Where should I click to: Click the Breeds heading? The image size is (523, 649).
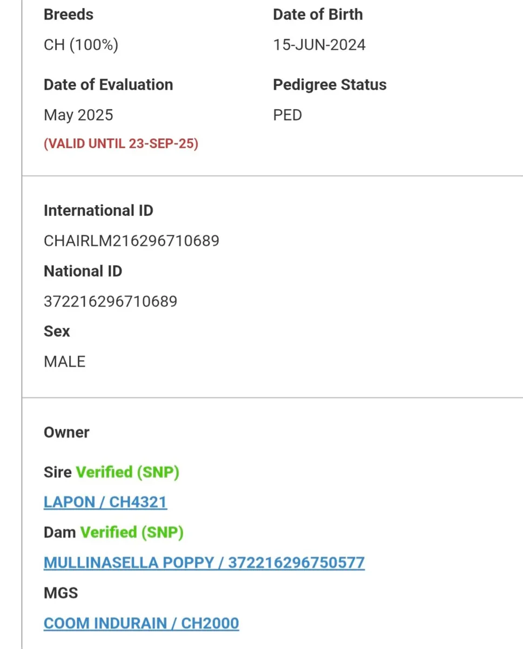pos(69,15)
